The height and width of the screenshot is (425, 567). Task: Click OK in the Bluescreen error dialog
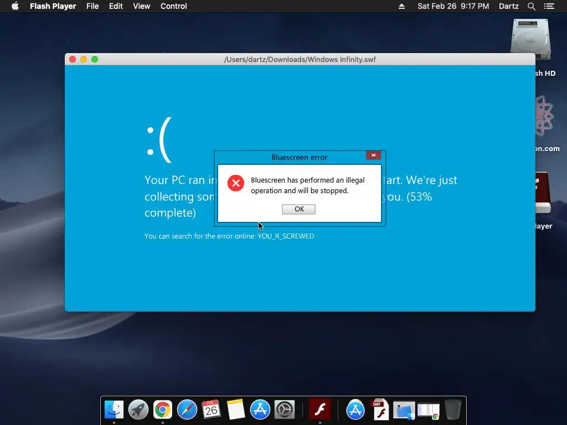(x=298, y=209)
